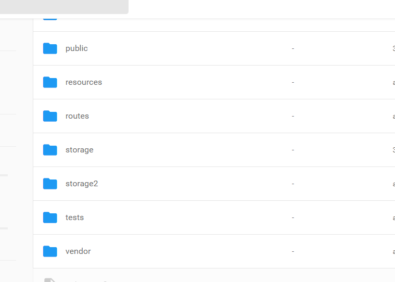395x282 pixels.
Task: Open the tests folder by its name
Action: pyautogui.click(x=74, y=217)
